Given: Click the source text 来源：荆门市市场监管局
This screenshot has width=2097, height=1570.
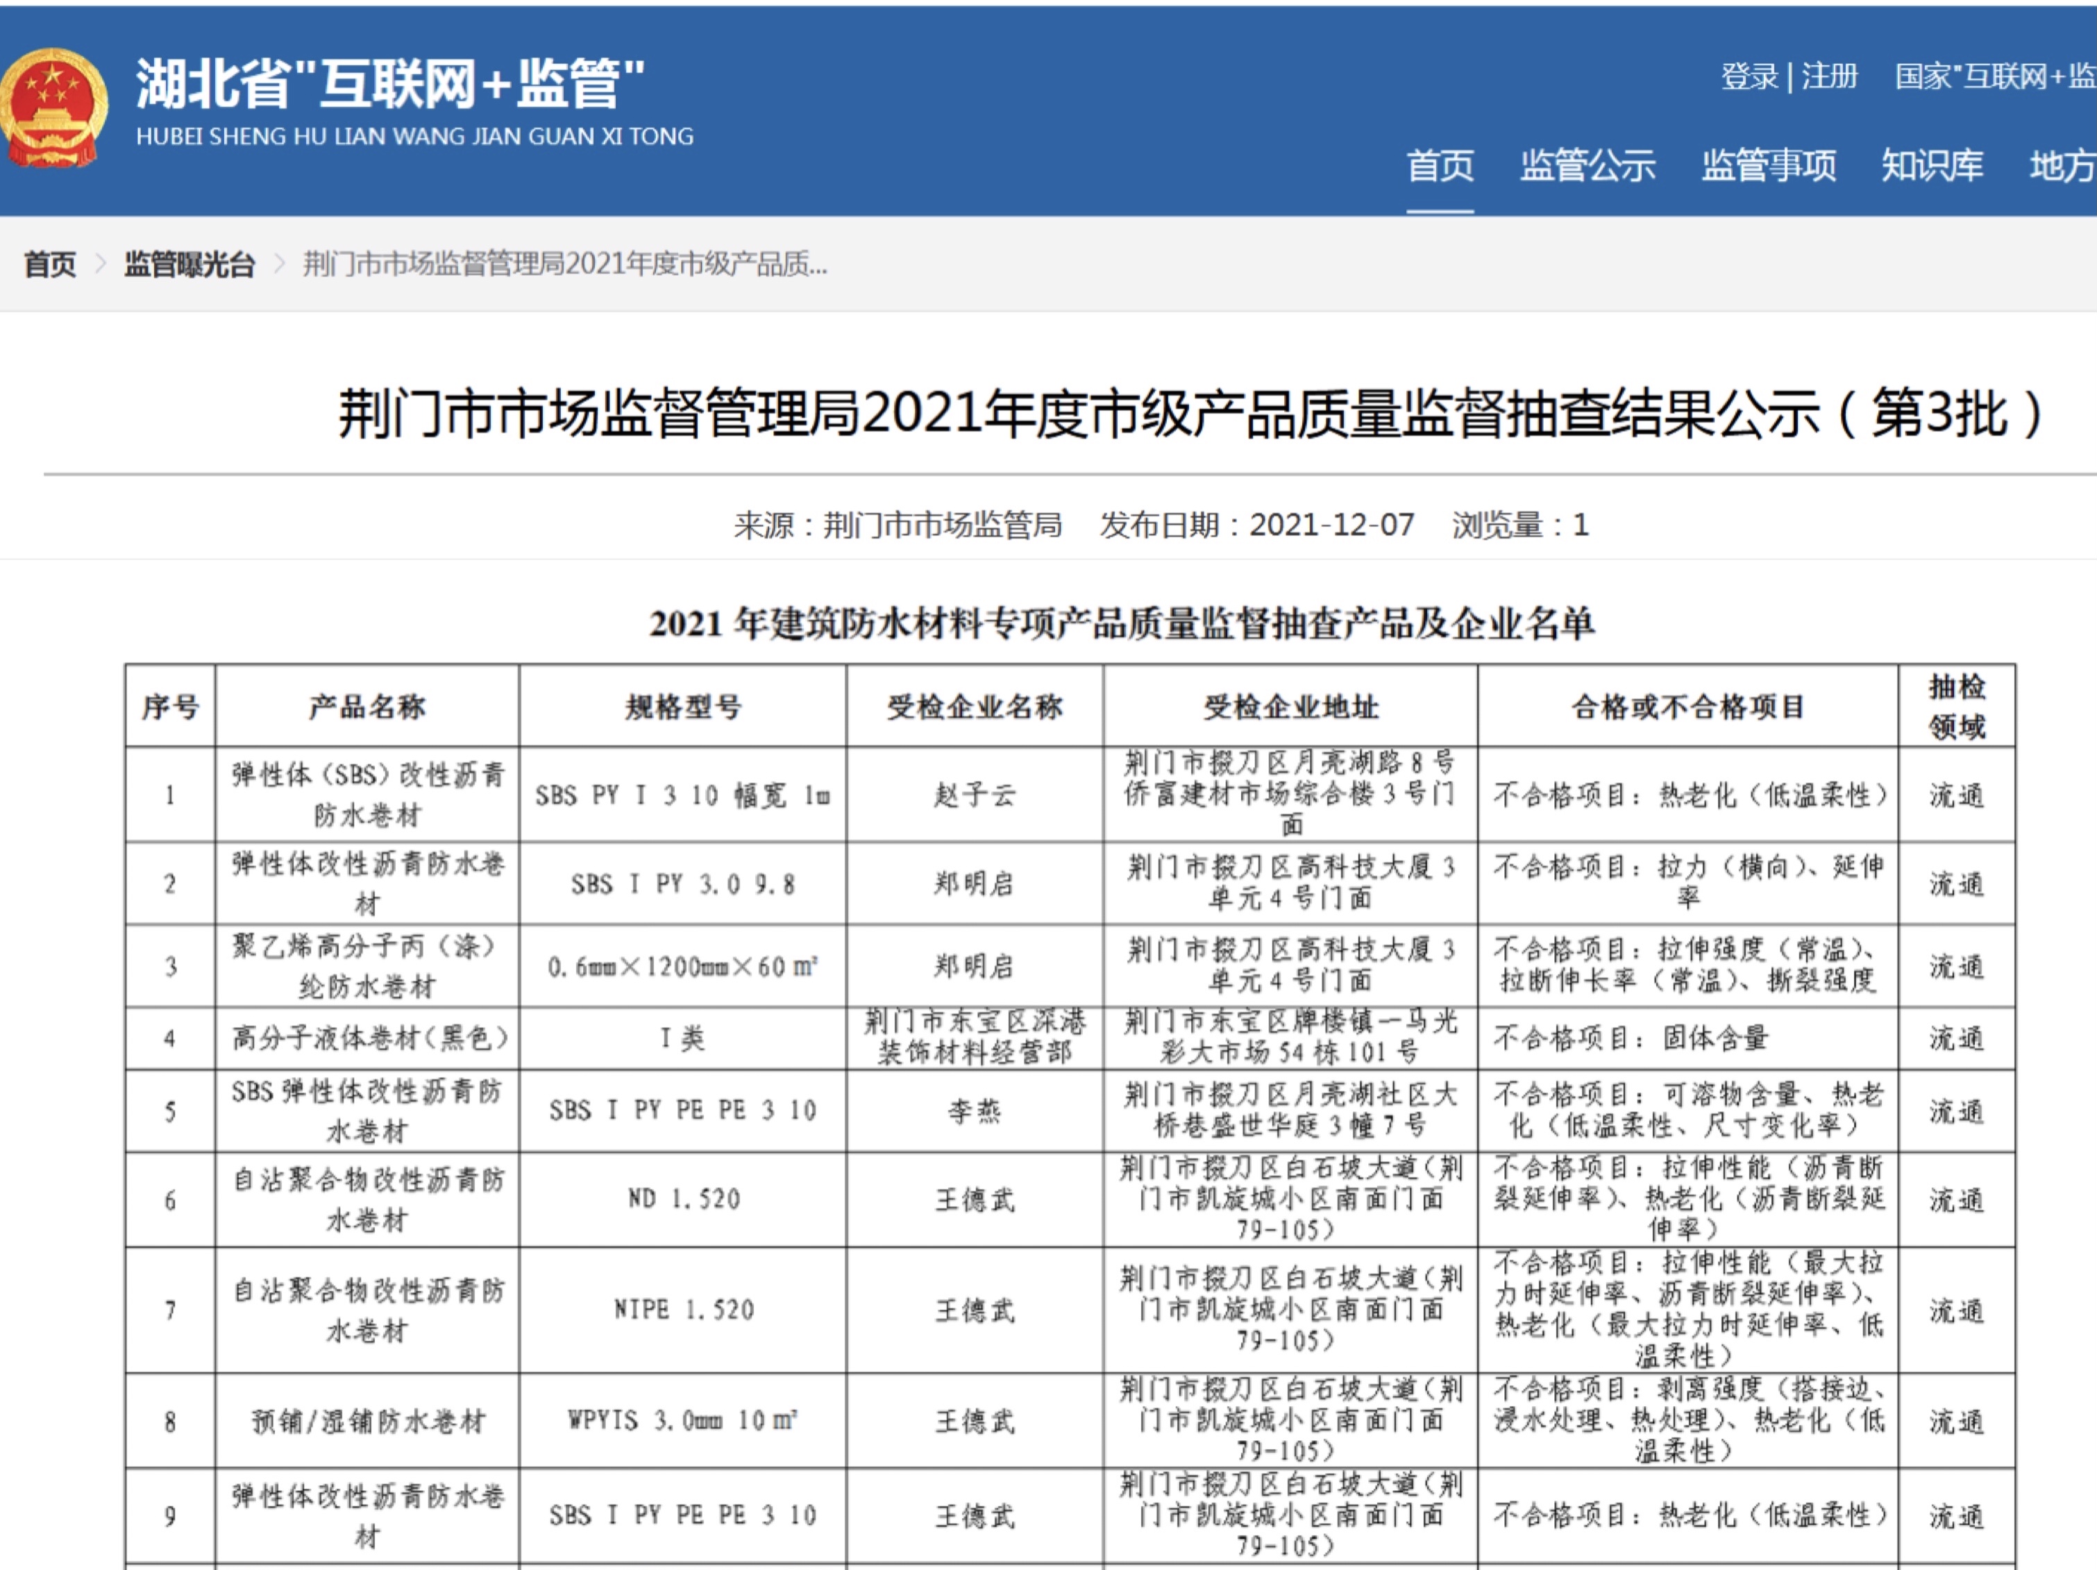Looking at the screenshot, I should 897,524.
